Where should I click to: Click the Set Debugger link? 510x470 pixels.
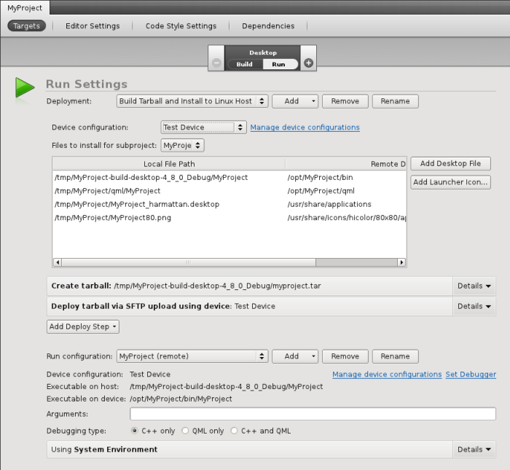coord(471,375)
